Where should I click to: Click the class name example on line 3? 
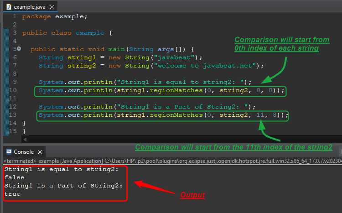[90, 33]
